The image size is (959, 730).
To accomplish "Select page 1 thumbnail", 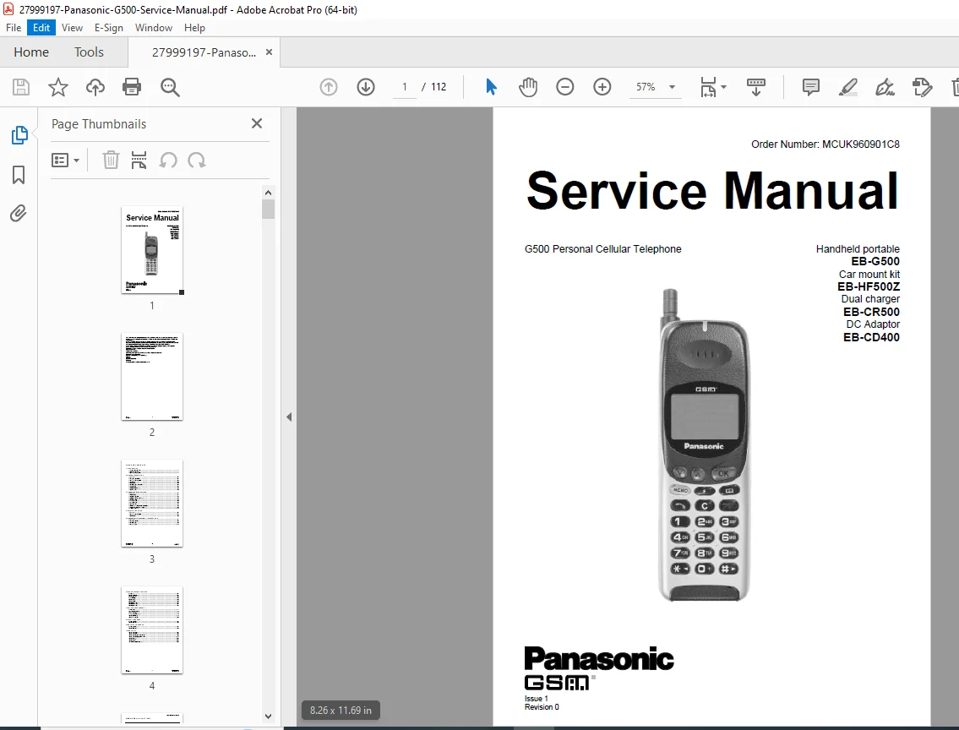I will pos(152,250).
